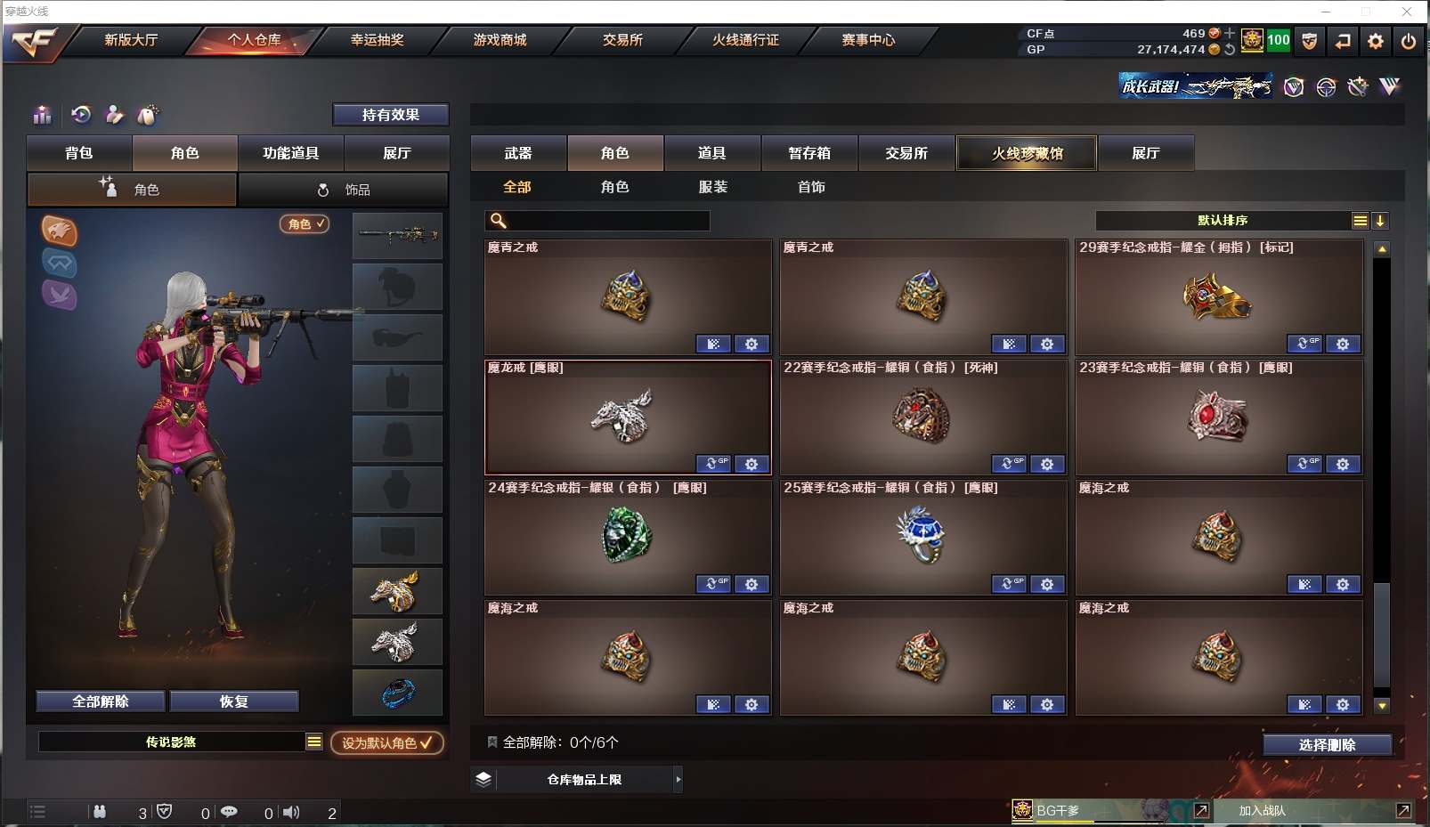The width and height of the screenshot is (1430, 827).
Task: Click the 全部解除 button
Action: click(x=101, y=701)
